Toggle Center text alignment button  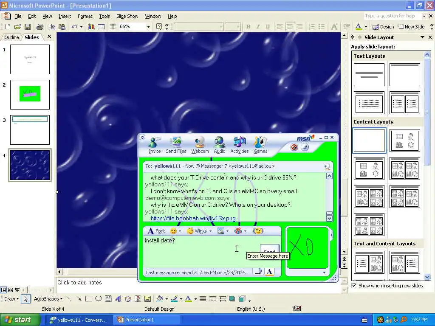[289, 27]
